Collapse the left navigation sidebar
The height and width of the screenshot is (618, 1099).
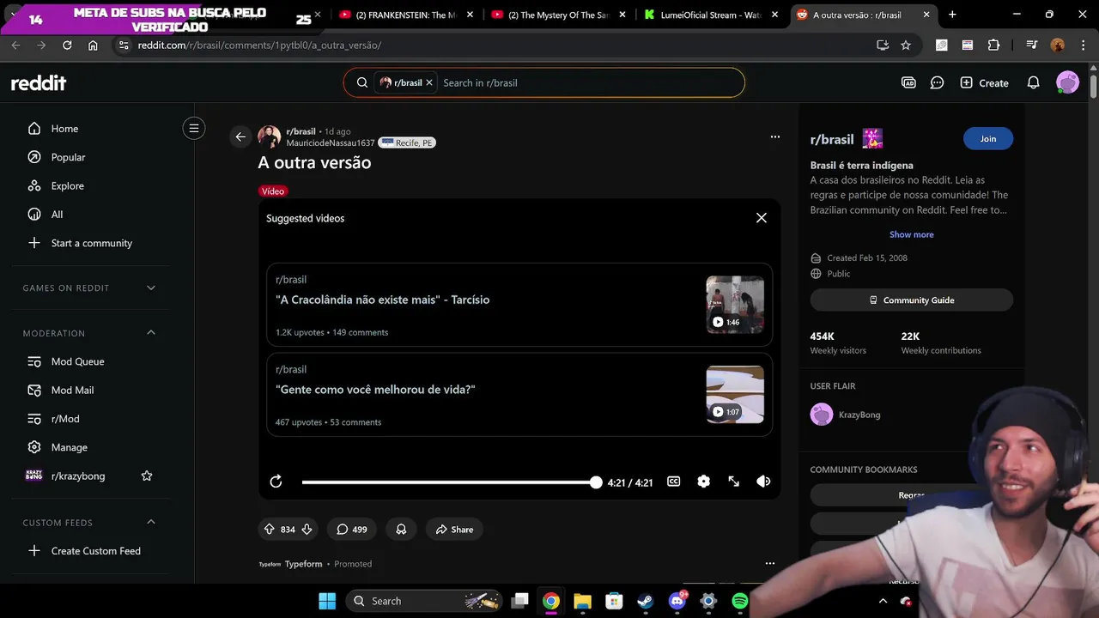tap(194, 129)
